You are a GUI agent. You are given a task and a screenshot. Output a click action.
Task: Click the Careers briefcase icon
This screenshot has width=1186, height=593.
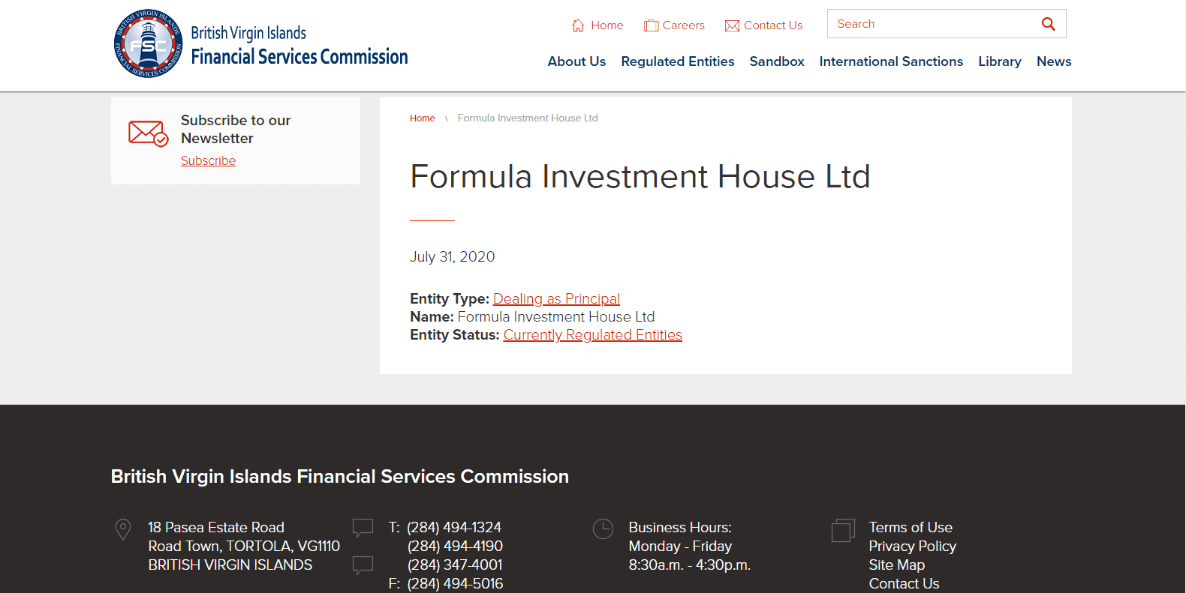point(651,25)
